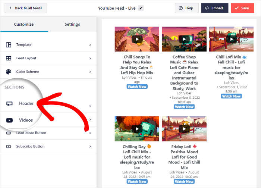Viewport: 261px width, 188px height.
Task: Click Watch Now under Chill Lofi Mix Fall Chill
Action: coord(232,96)
